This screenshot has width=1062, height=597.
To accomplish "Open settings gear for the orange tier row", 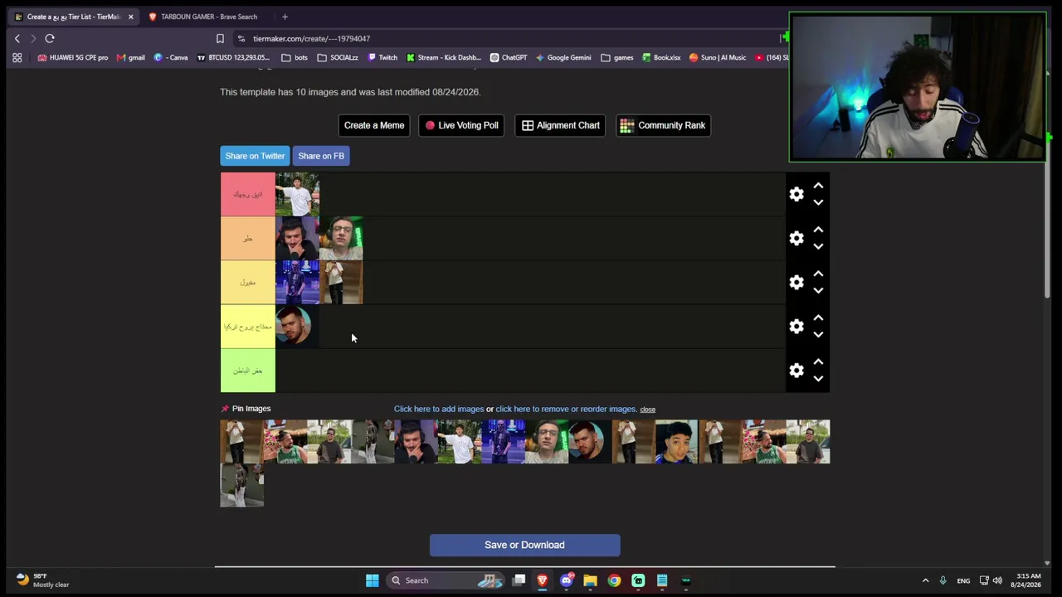I will (x=796, y=238).
